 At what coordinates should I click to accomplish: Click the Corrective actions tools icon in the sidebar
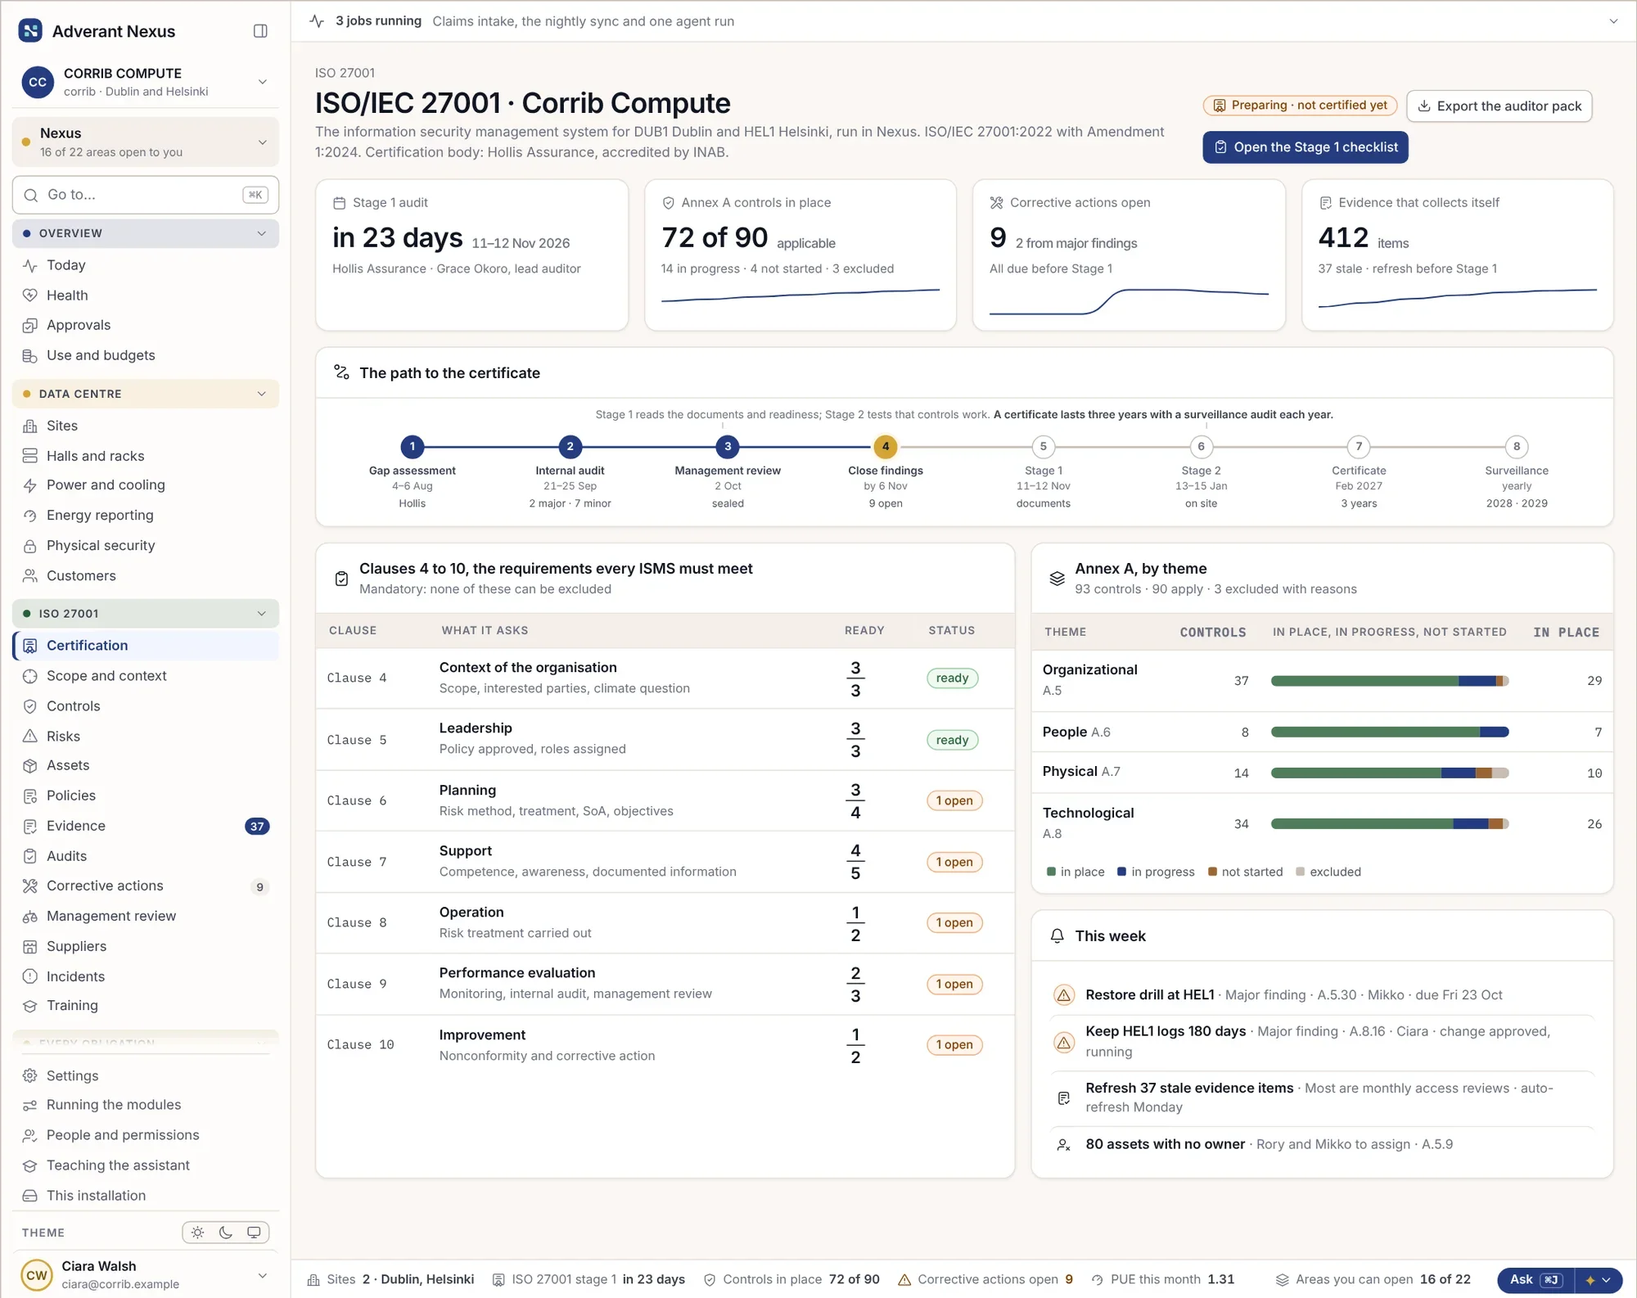[30, 886]
